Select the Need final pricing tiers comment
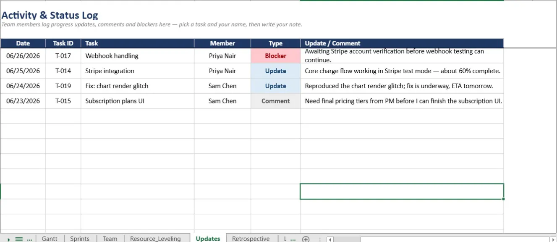Screen dimensions: 557x242 click(x=402, y=101)
